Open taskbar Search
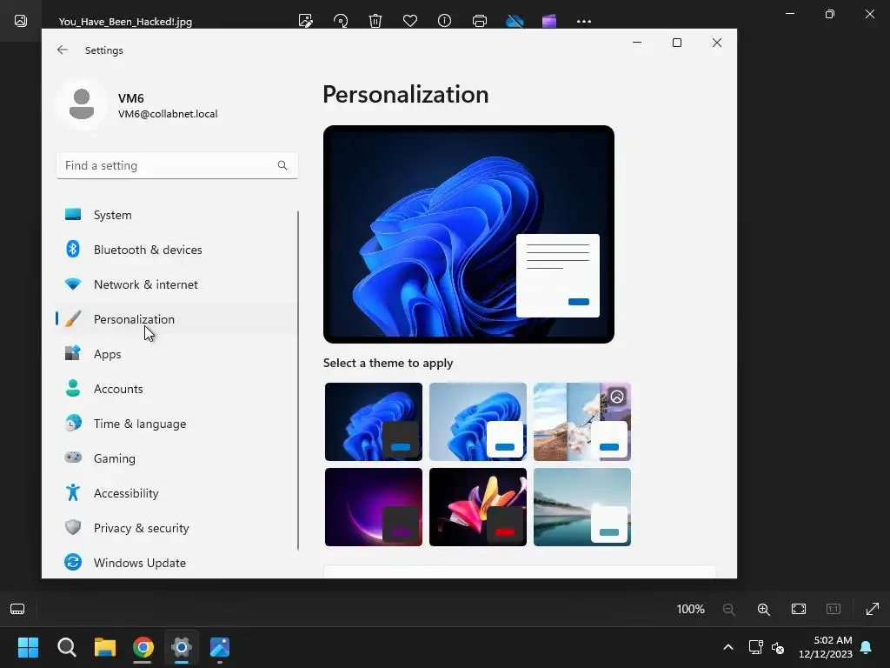890x668 pixels. coord(66,647)
